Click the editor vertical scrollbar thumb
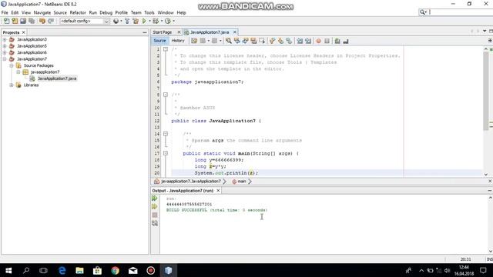The width and height of the screenshot is (493, 277). (x=486, y=91)
